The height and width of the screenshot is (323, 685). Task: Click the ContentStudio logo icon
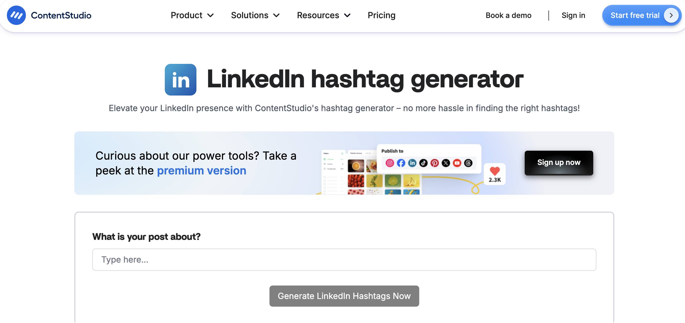pos(16,15)
